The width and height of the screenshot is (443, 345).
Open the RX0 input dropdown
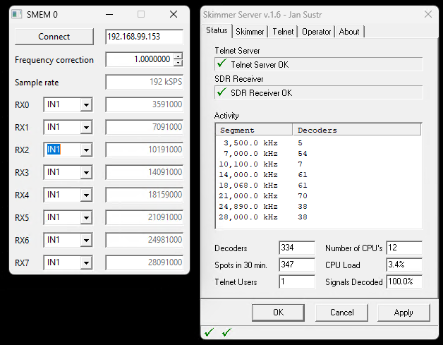[x=86, y=105]
